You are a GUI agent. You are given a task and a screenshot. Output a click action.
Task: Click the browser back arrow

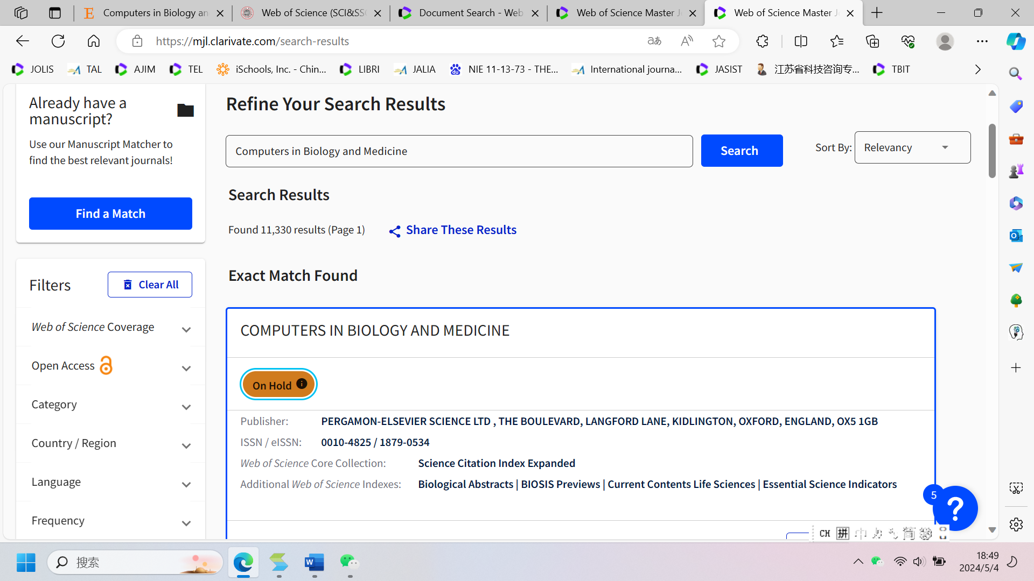click(23, 41)
